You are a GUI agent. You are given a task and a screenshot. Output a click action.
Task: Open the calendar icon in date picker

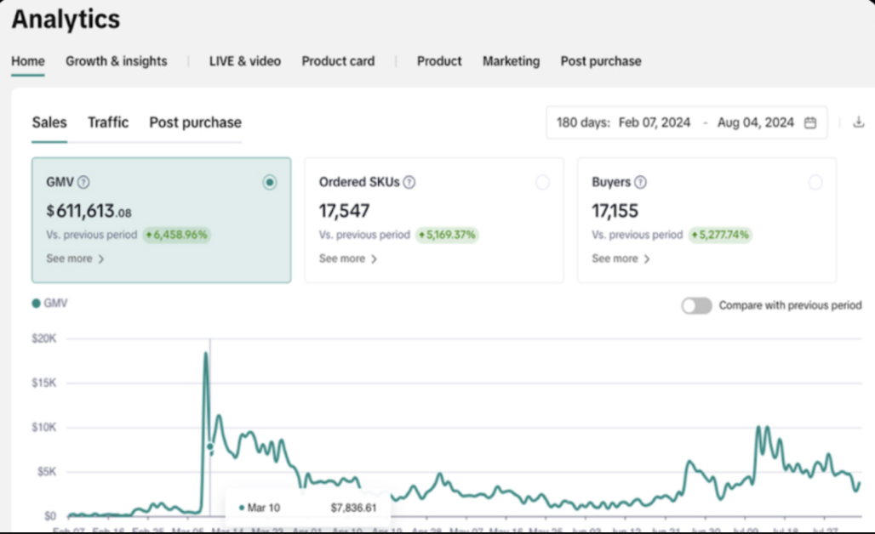point(810,122)
